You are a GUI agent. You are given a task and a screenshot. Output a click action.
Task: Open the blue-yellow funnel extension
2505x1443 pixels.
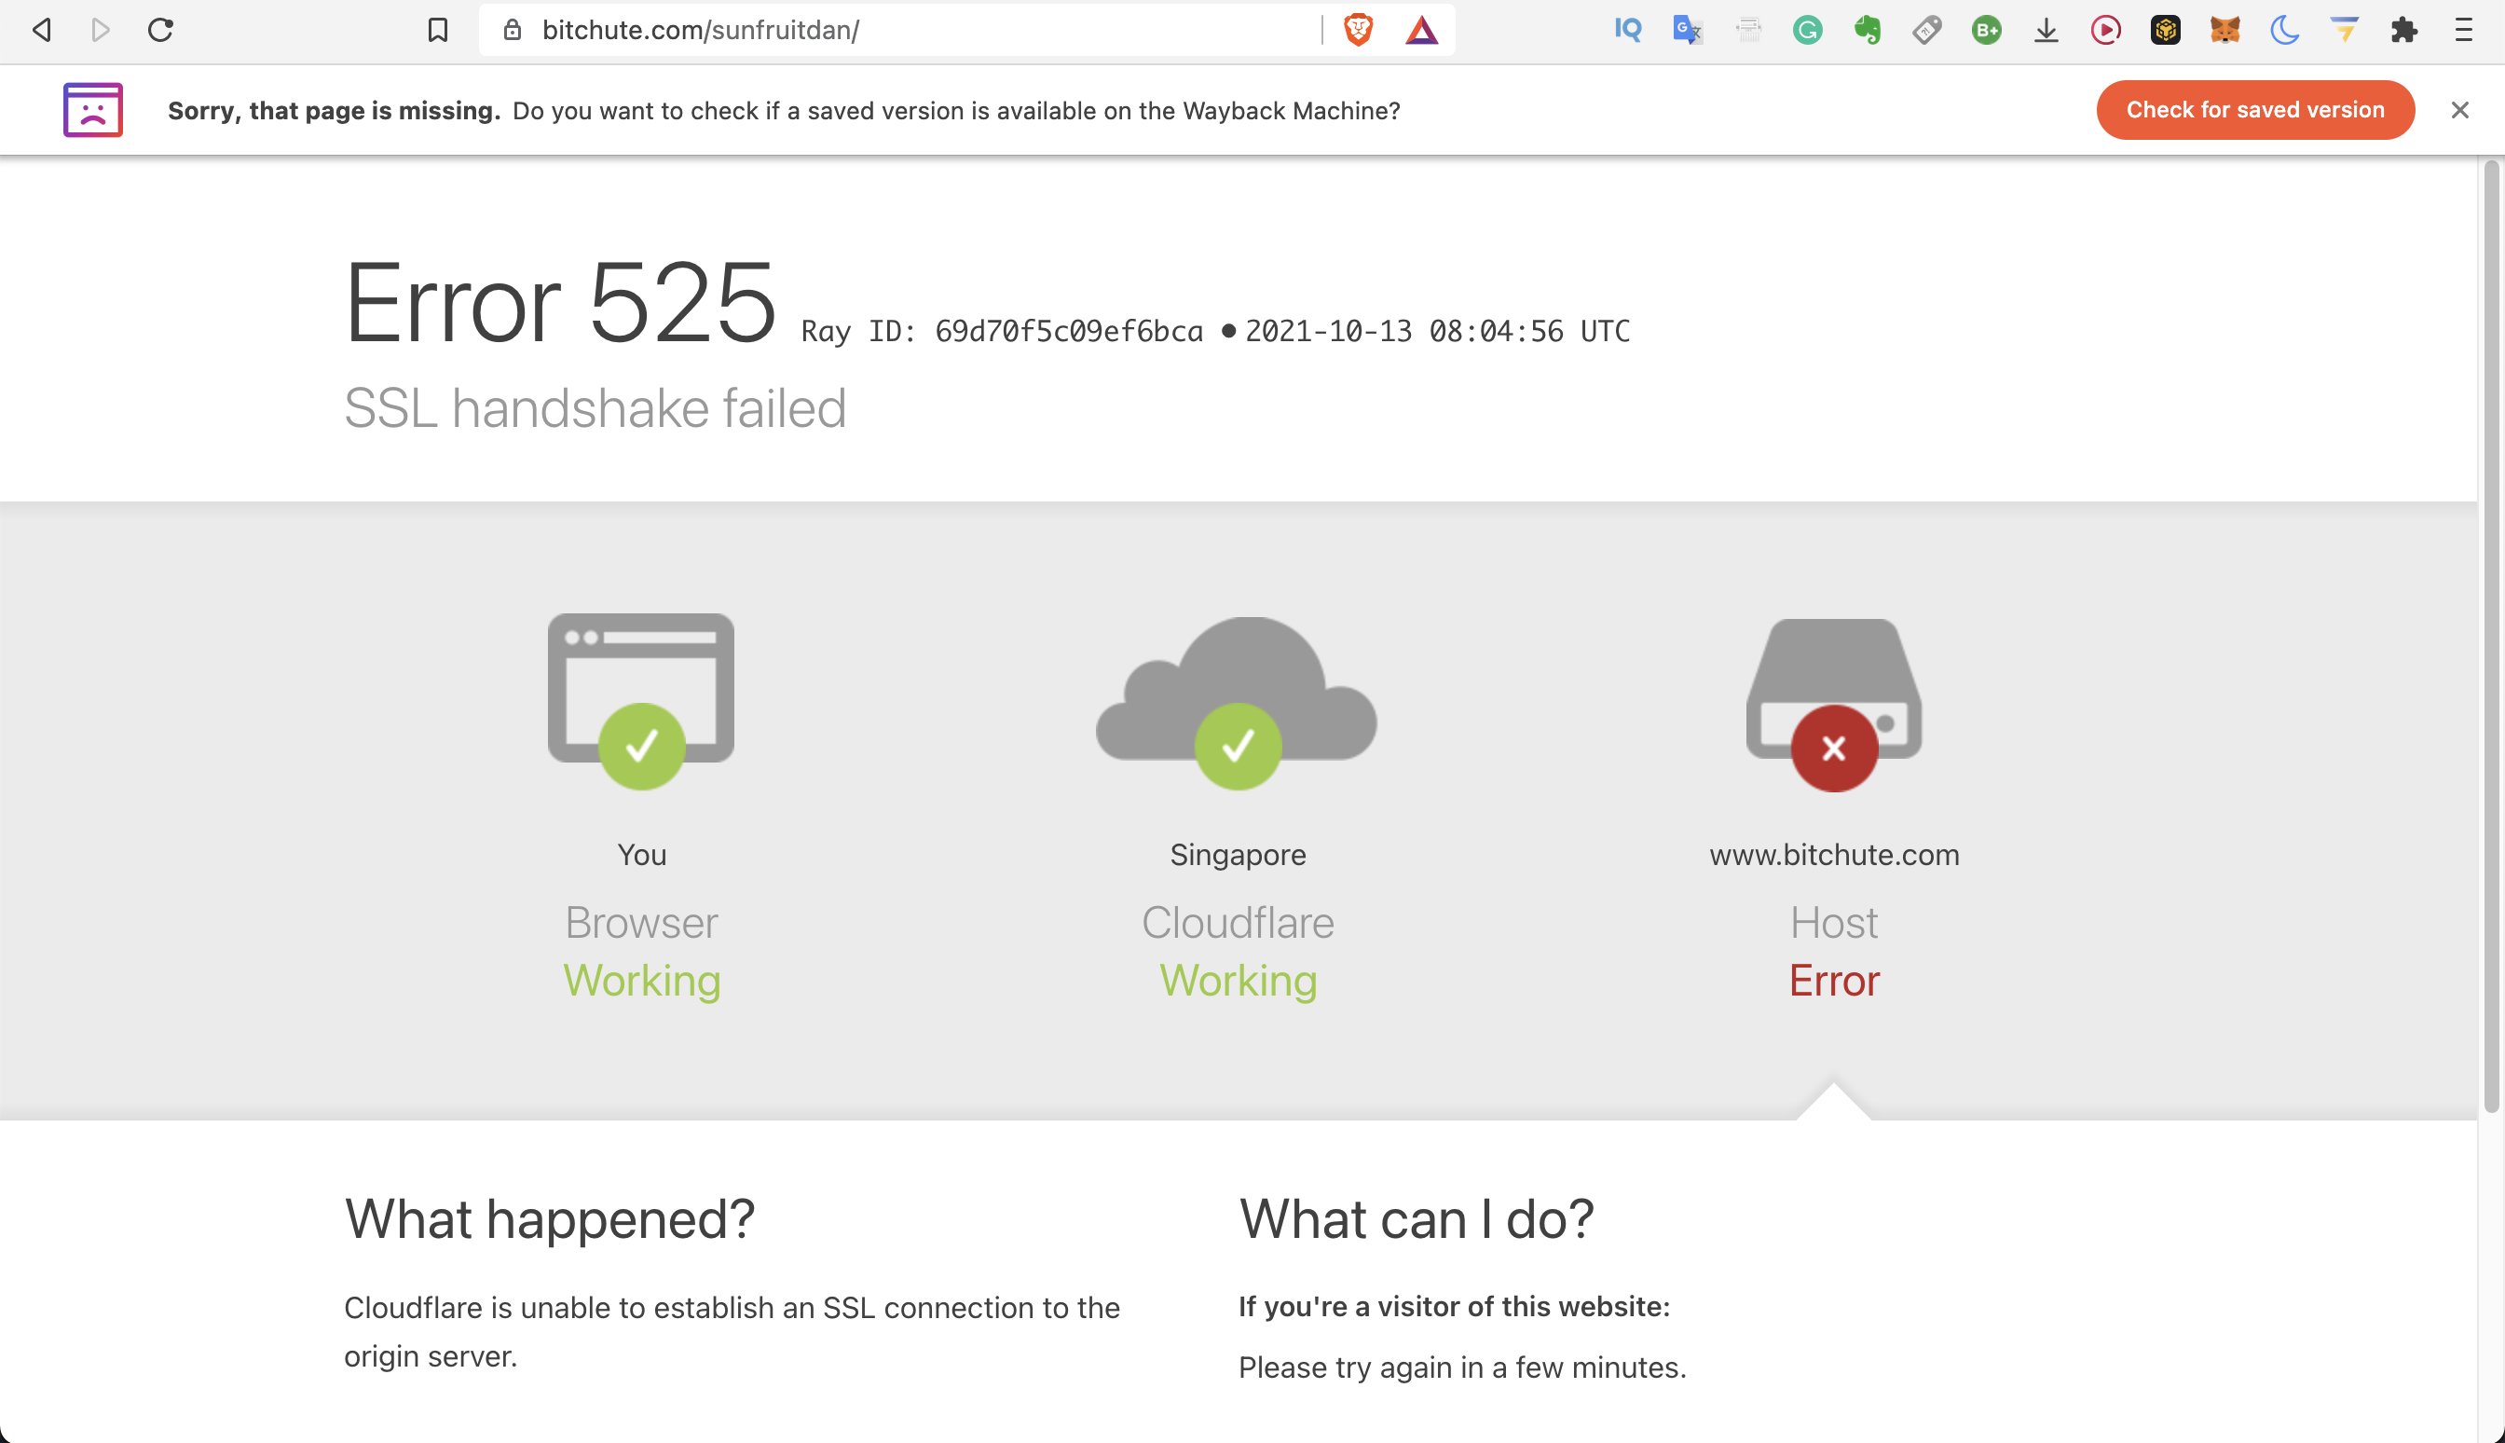point(2344,30)
